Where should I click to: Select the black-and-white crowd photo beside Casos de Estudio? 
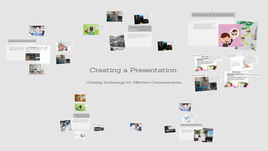[x=117, y=43]
